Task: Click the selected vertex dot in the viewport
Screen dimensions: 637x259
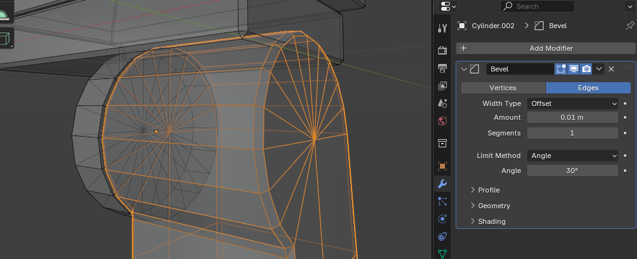Action: (156, 132)
